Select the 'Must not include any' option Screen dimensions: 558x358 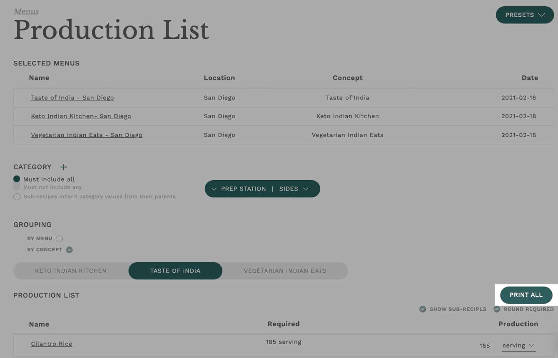click(17, 187)
